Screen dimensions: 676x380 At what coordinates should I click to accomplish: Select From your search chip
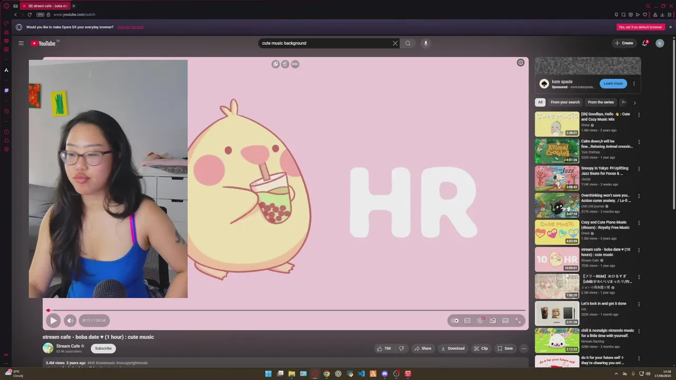(x=565, y=102)
